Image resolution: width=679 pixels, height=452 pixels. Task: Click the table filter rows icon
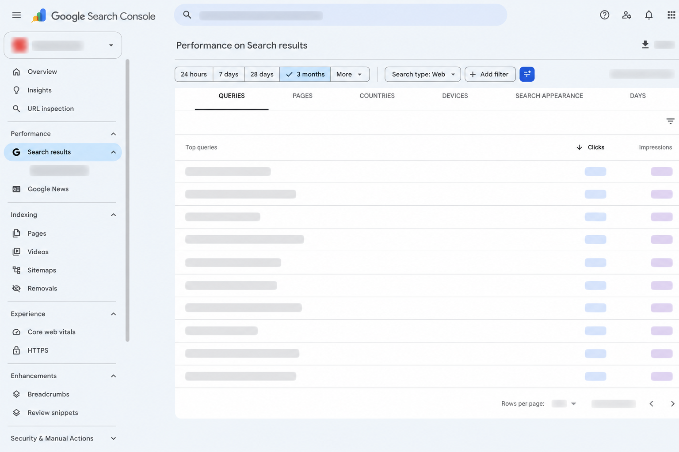(670, 121)
